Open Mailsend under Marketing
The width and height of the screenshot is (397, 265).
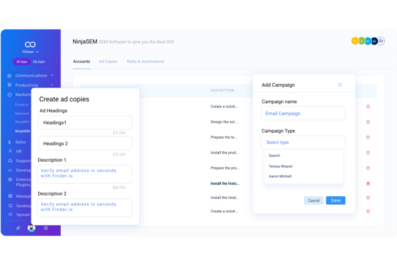[22, 114]
